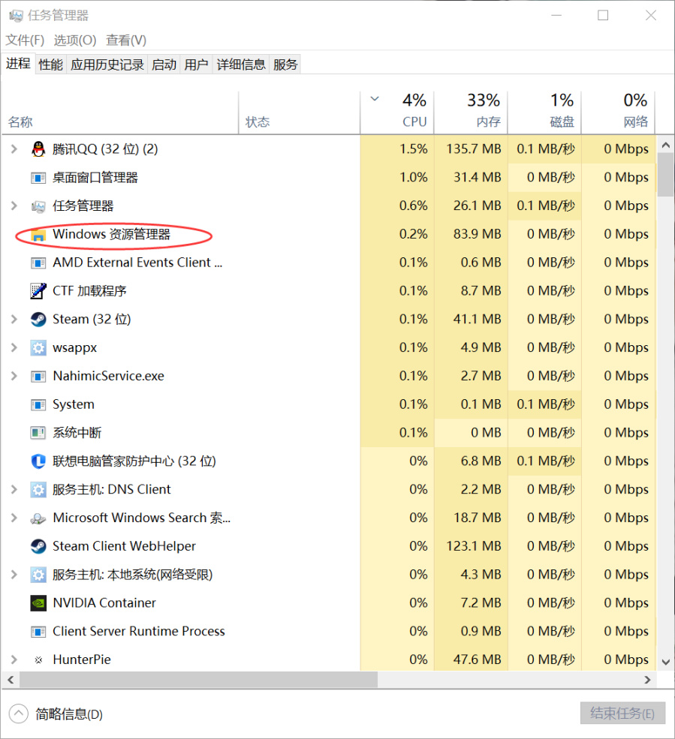Click the Task Manager title bar icon

tap(16, 16)
